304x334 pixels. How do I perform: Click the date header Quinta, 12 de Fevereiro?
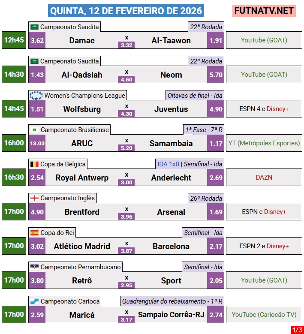pyautogui.click(x=126, y=11)
